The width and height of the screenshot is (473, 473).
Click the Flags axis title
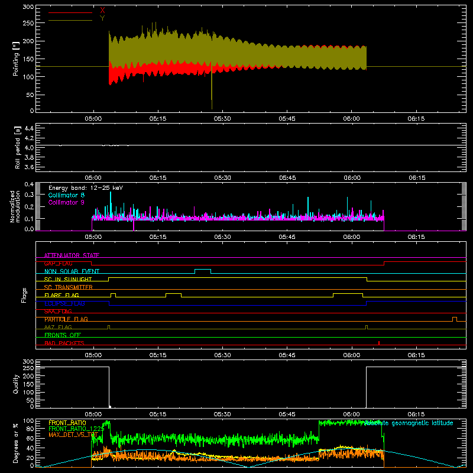[24, 295]
